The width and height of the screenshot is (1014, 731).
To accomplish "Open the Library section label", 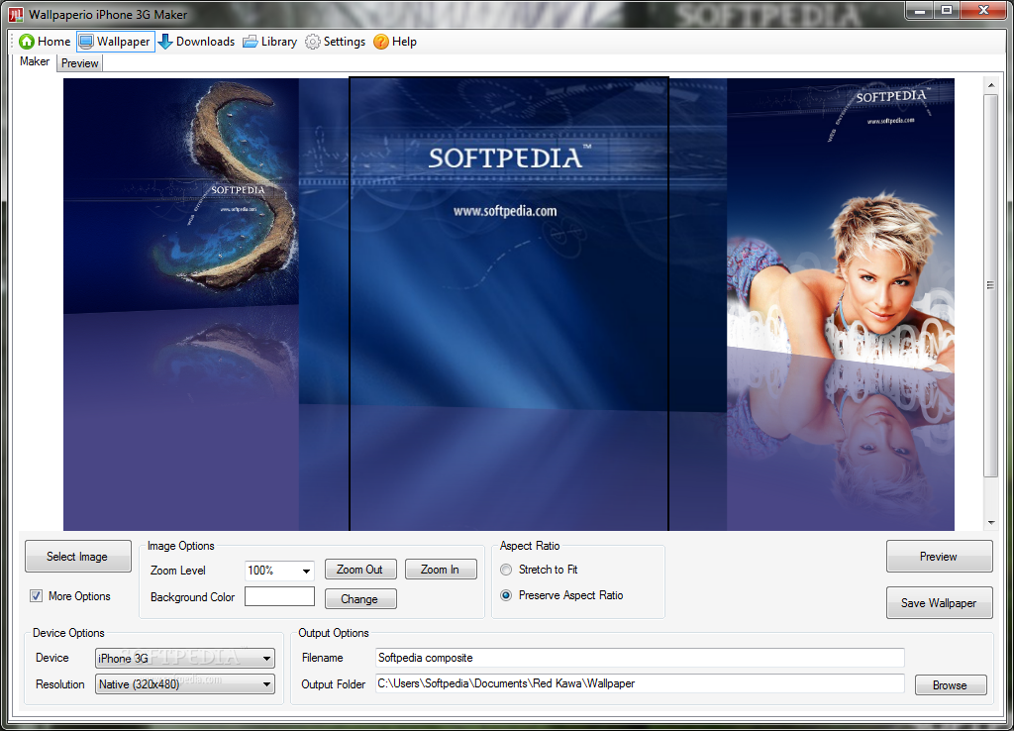I will pos(278,42).
